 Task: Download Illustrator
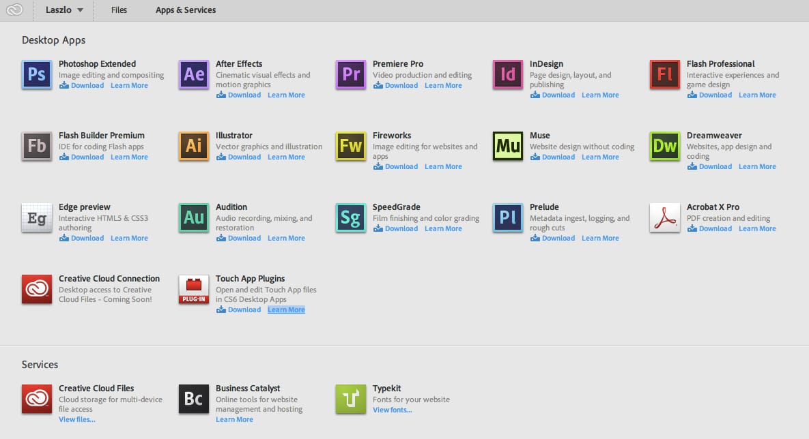tap(238, 157)
